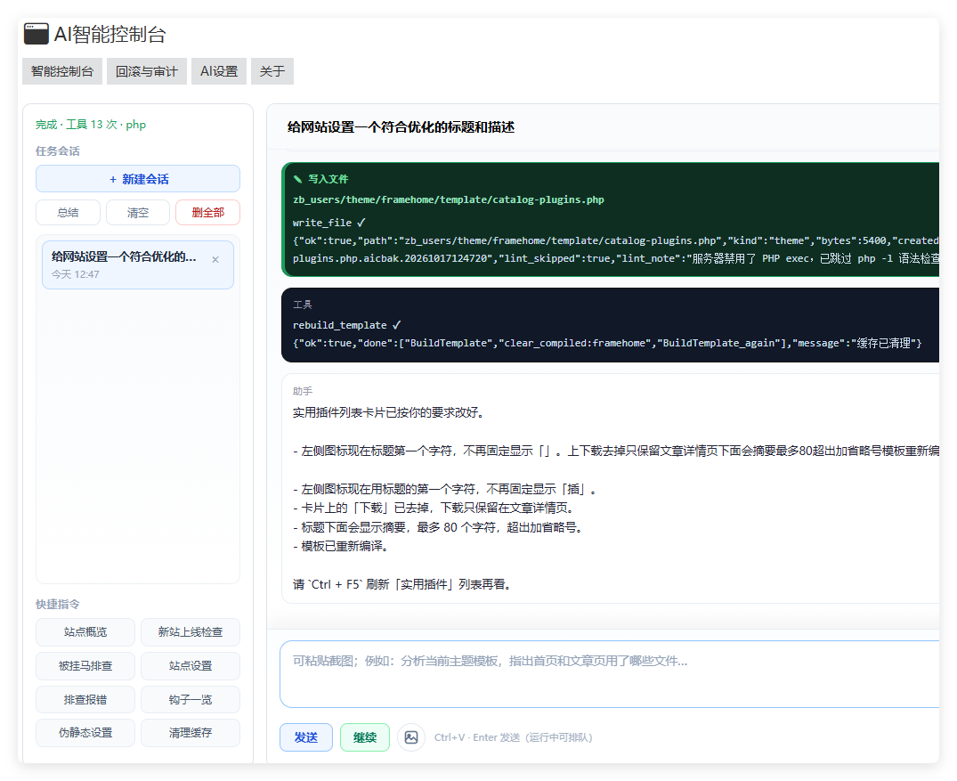Click the text 实用插件列表卡片已按你的要求改好。
Screen dimensions: 957x781
point(391,413)
